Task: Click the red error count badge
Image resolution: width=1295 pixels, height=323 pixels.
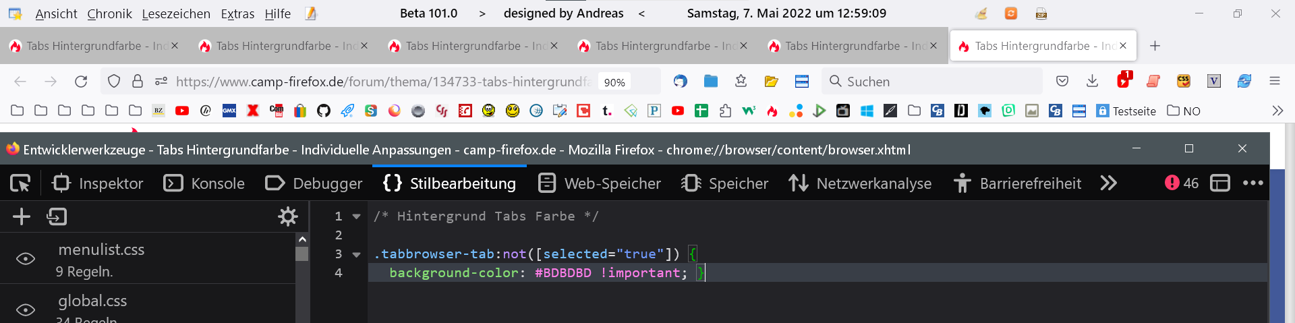Action: coord(1181,183)
